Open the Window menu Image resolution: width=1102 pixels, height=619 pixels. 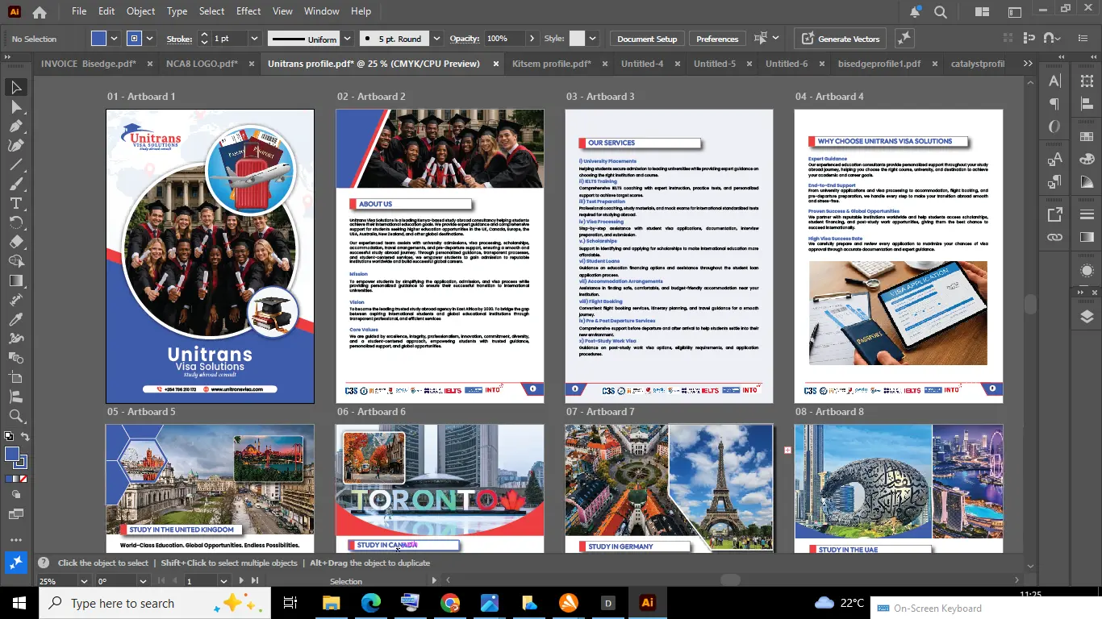321,11
